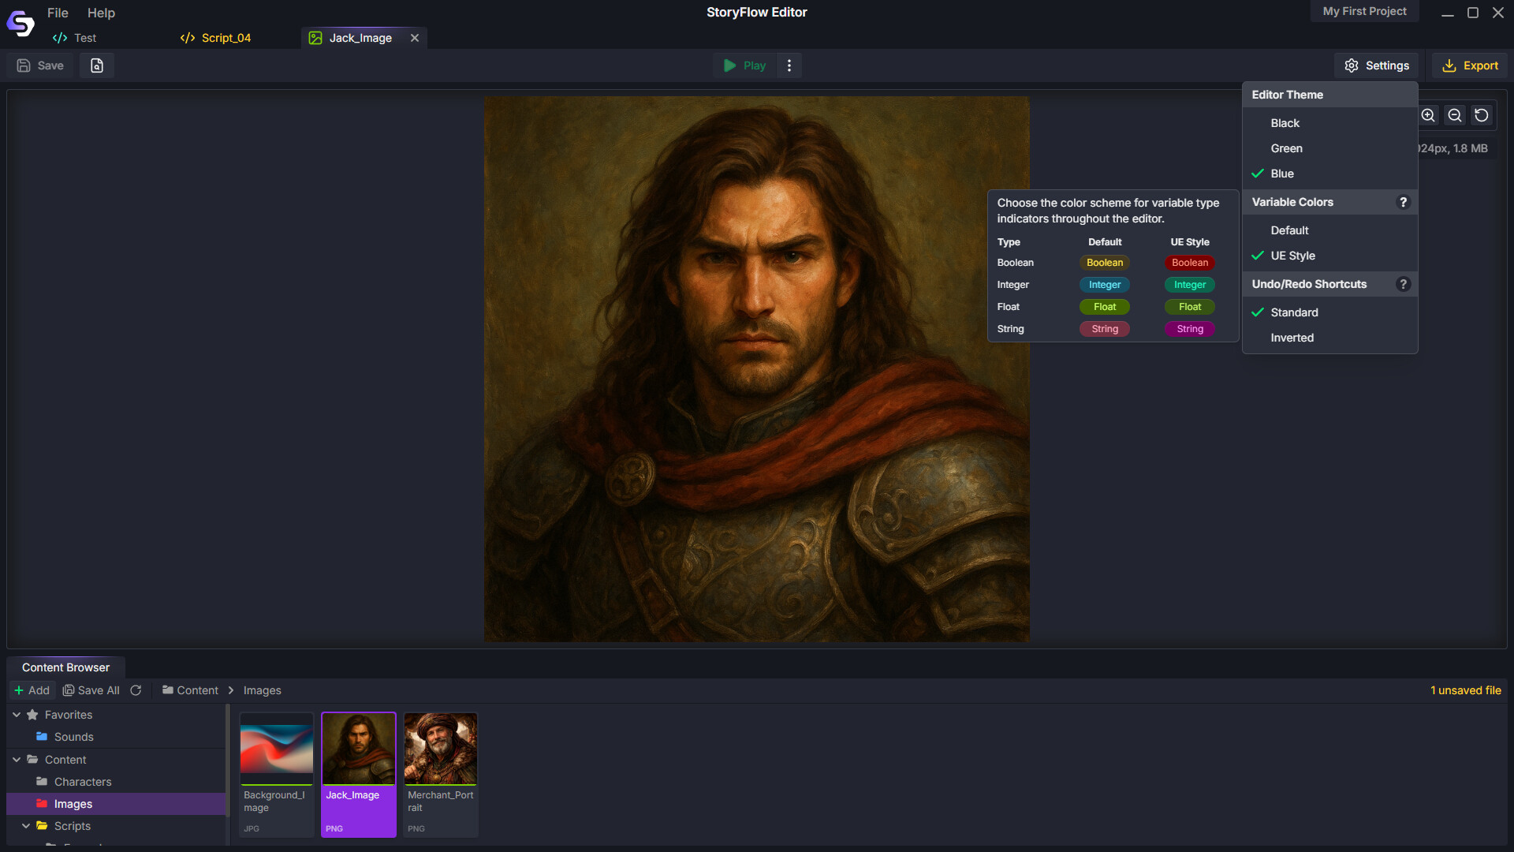
Task: Open the Merchant_Portrait thumbnail
Action: point(440,748)
